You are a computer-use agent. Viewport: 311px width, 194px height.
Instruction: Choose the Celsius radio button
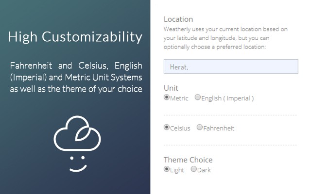pyautogui.click(x=167, y=127)
